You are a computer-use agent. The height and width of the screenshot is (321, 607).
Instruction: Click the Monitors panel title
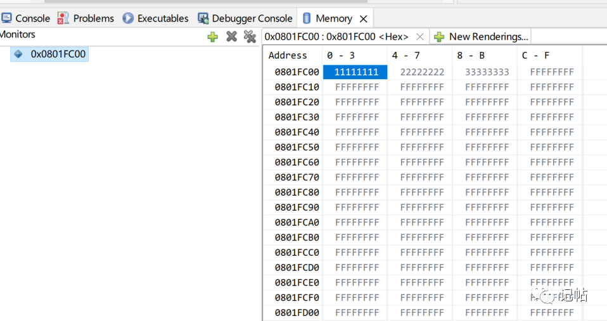tap(17, 34)
